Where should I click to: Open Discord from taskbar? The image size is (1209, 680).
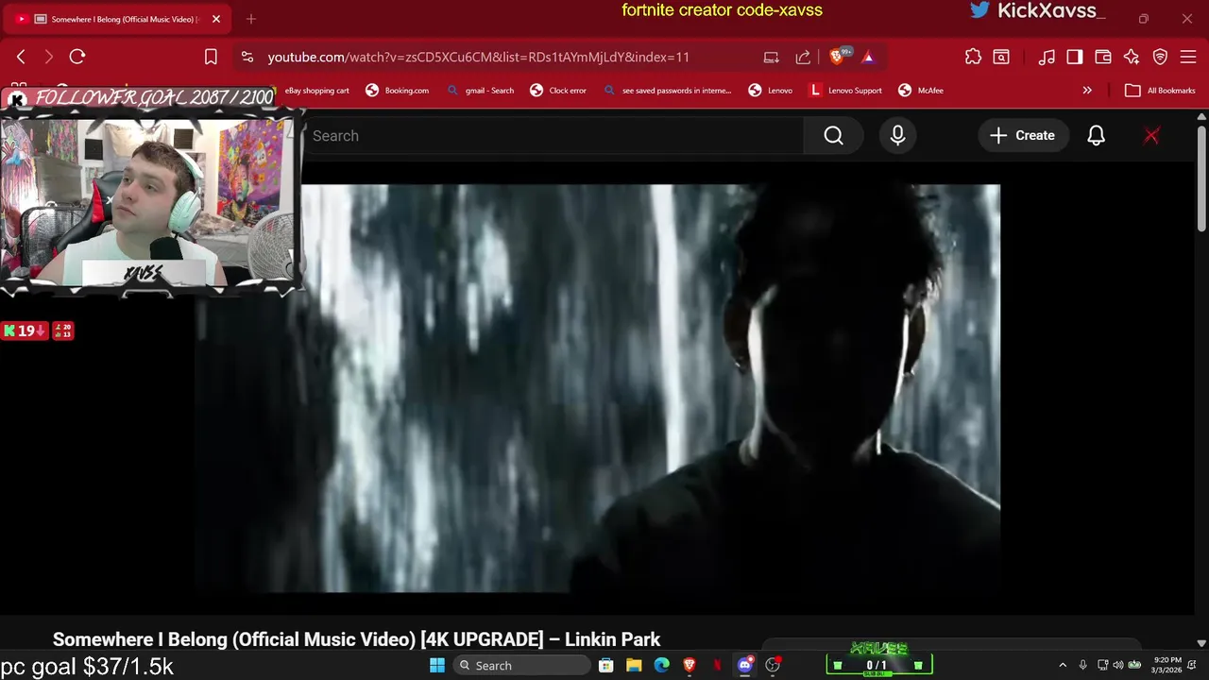click(x=745, y=665)
